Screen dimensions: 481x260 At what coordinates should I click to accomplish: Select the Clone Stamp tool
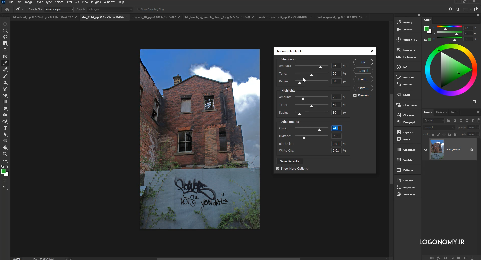5,82
